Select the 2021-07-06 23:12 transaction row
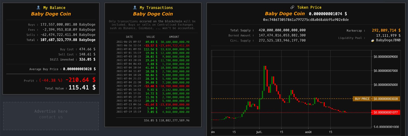The height and width of the screenshot is (136, 408). click(153, 101)
